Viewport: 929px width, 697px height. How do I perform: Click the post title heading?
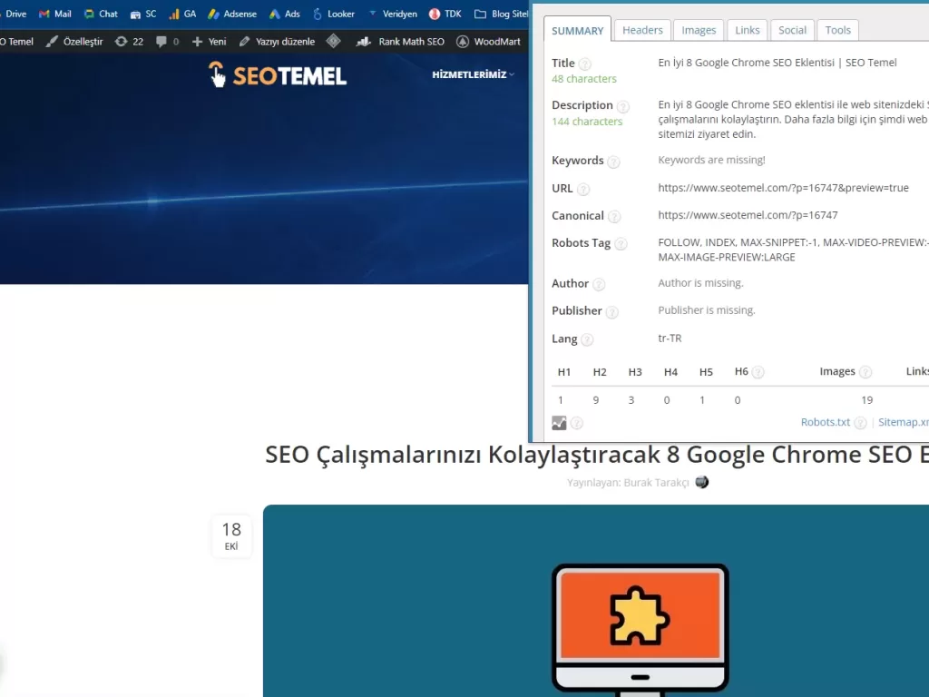(x=597, y=455)
